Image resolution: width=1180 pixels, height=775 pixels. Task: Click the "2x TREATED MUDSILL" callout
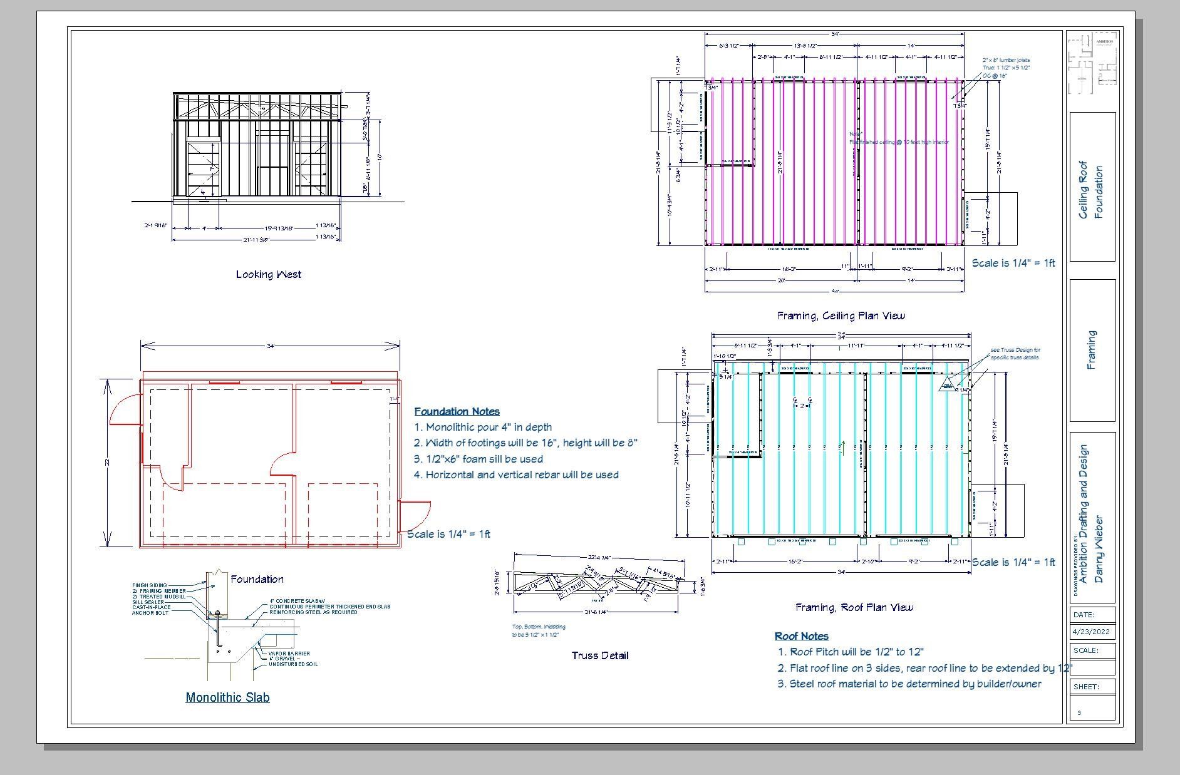pos(159,597)
